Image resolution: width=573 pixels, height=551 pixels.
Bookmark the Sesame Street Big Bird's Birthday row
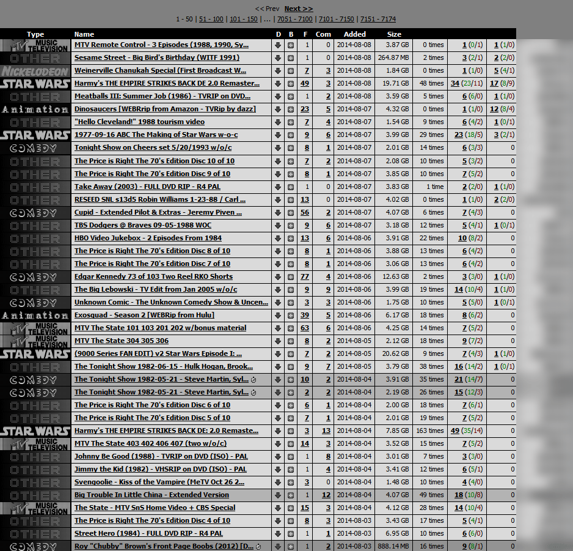point(291,58)
